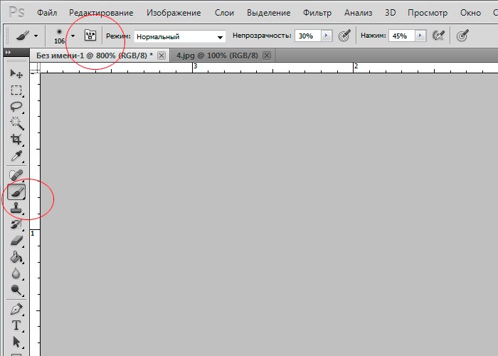Open the brush preset picker arrow
498x356 pixels.
73,36
